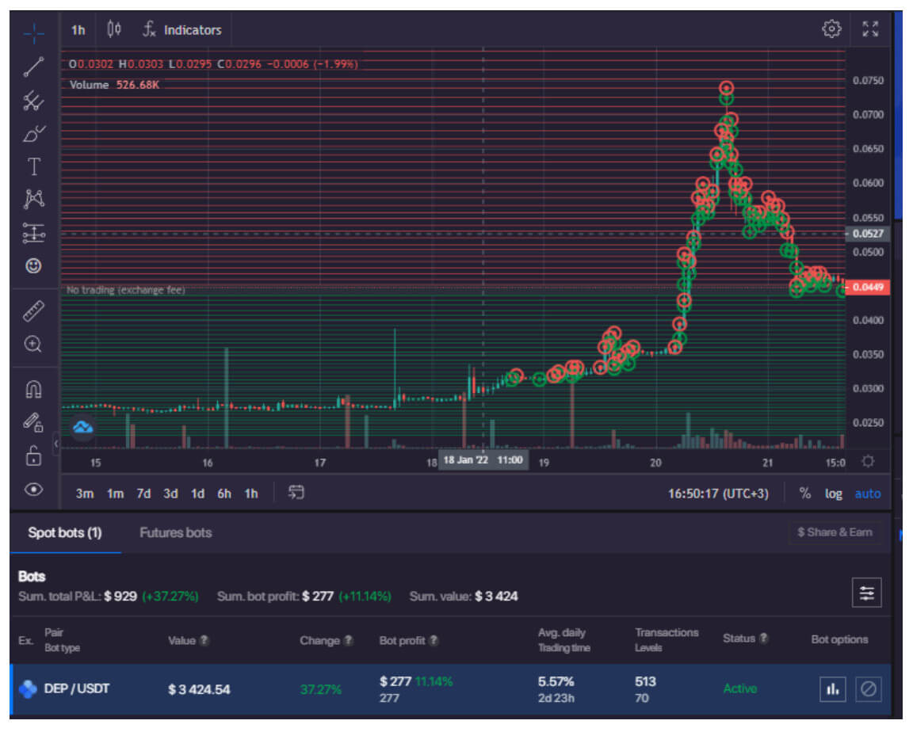
Task: Click the 37.27% change value in row
Action: (320, 689)
